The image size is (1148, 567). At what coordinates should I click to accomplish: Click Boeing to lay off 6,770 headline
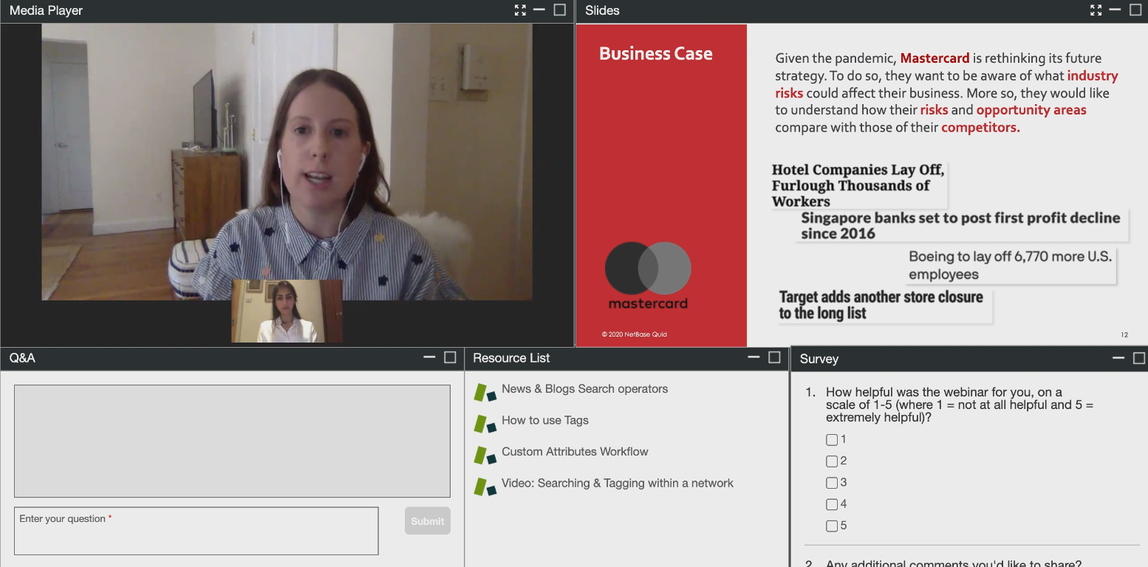pos(1011,266)
